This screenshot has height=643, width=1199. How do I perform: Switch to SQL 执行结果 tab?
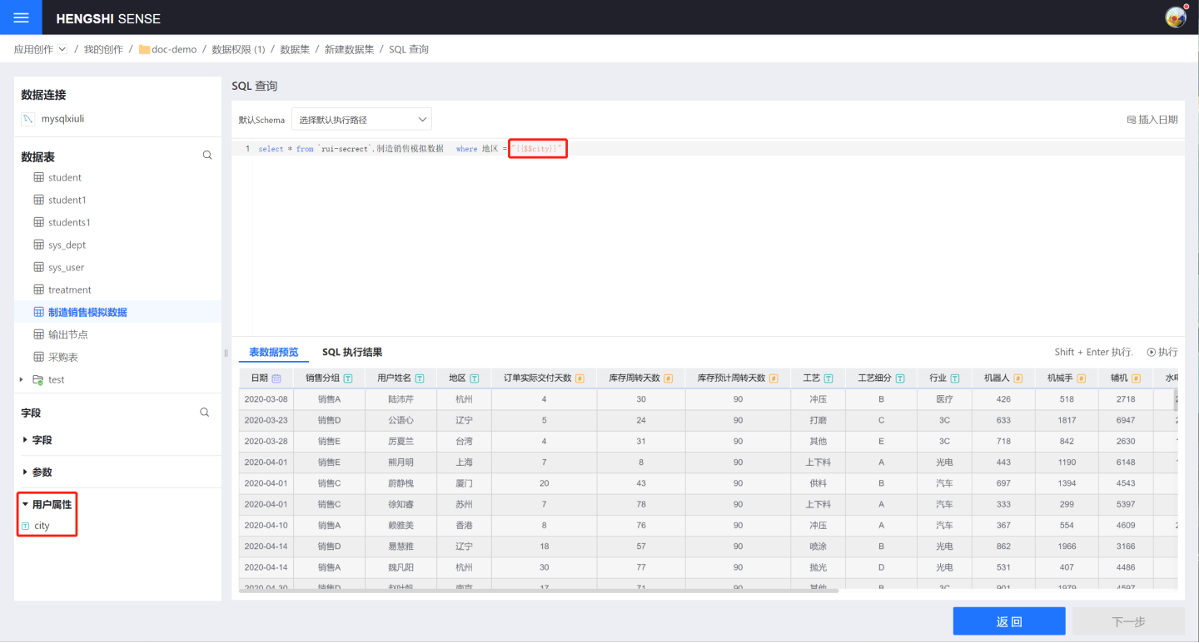click(x=352, y=352)
